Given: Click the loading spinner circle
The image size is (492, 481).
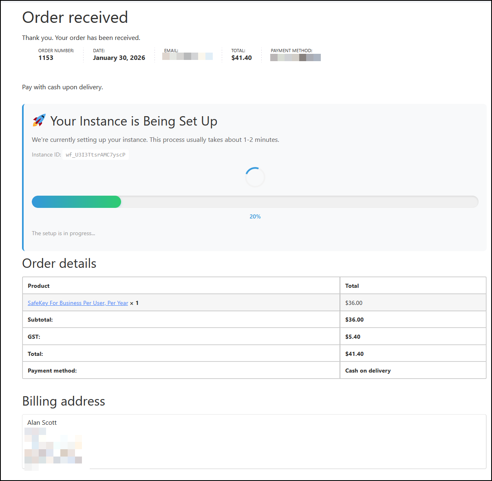Looking at the screenshot, I should tap(255, 177).
